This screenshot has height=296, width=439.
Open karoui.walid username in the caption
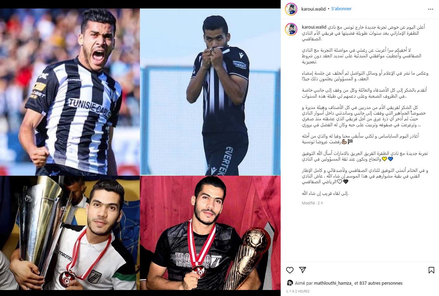[x=314, y=27]
